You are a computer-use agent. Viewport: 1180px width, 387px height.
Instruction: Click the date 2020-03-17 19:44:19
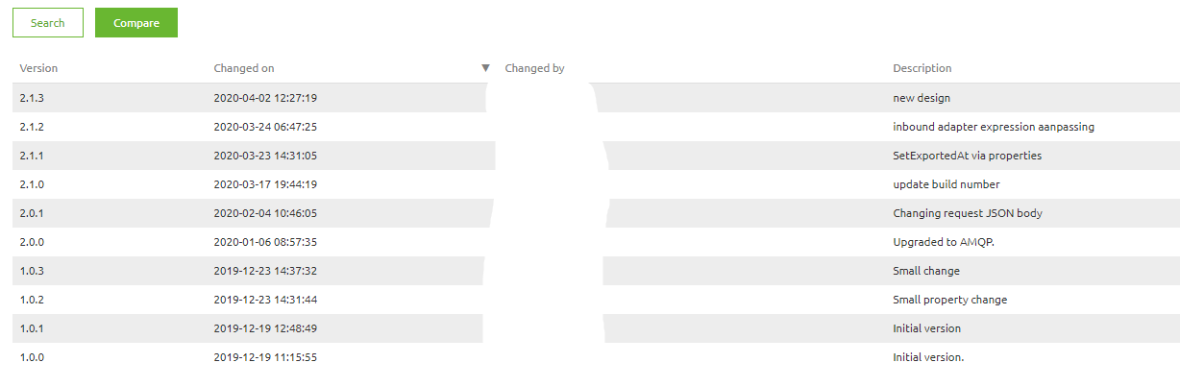(x=265, y=184)
